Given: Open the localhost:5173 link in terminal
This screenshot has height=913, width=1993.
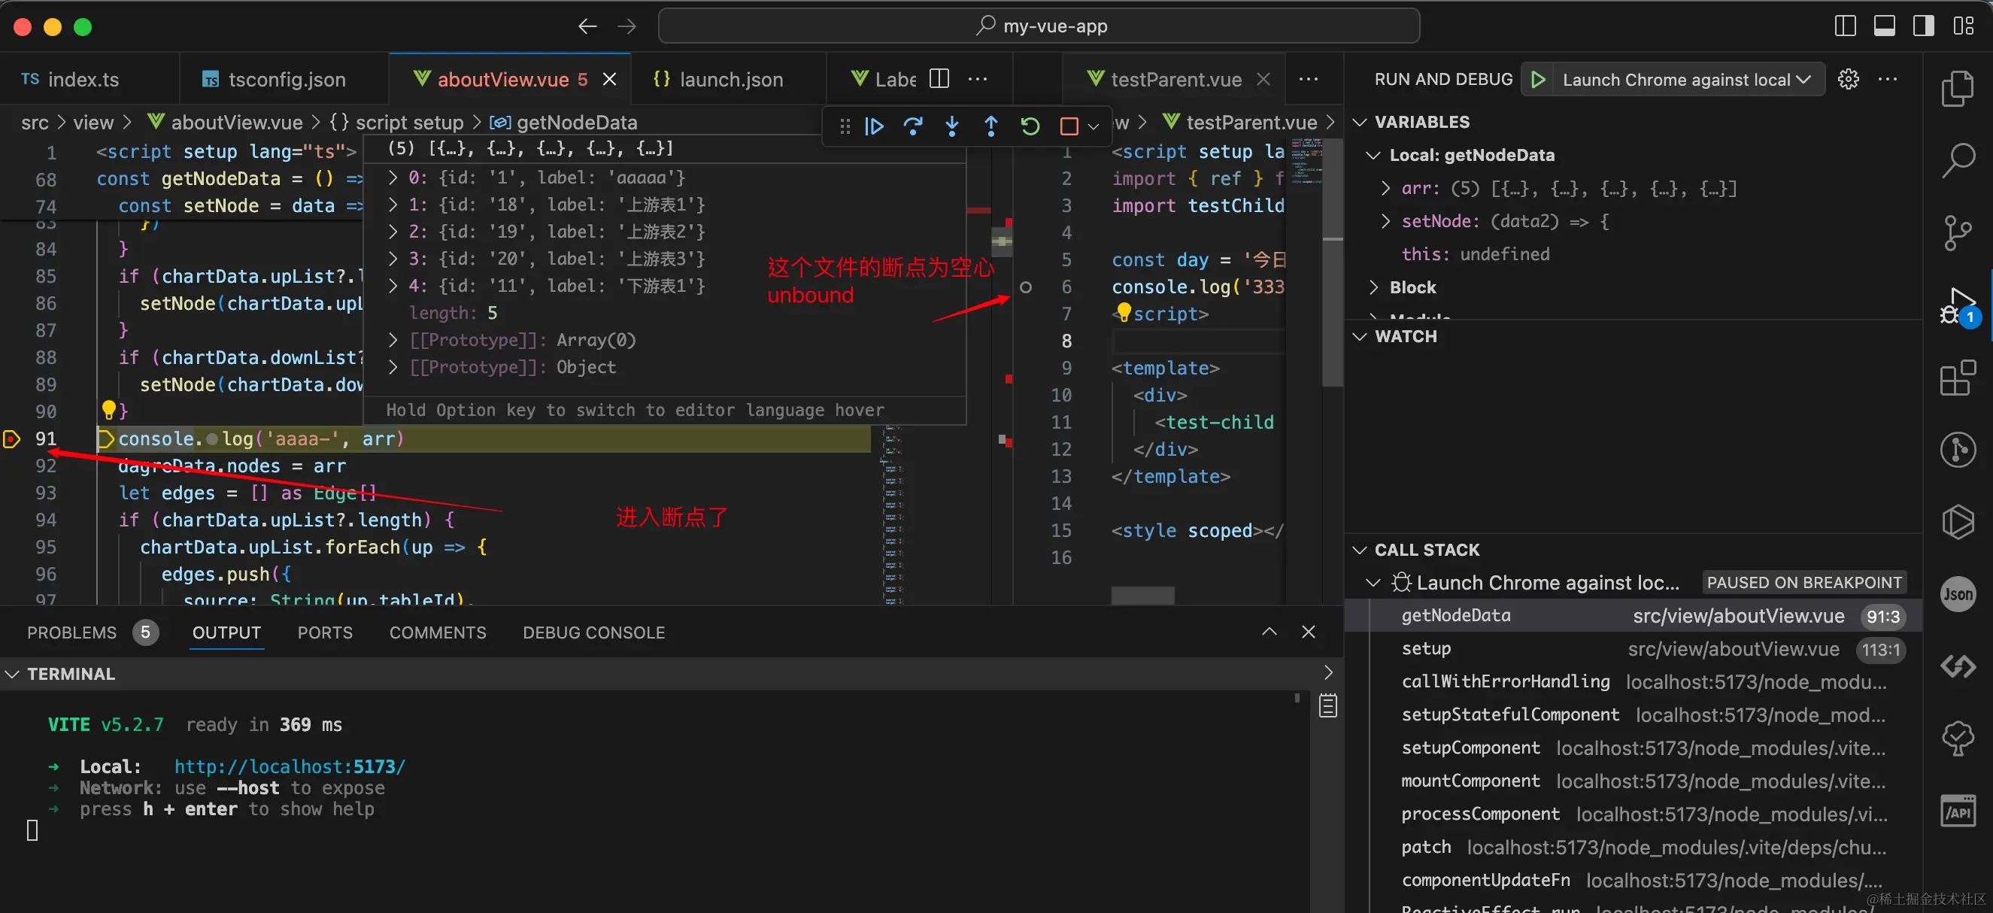Looking at the screenshot, I should pos(290,767).
